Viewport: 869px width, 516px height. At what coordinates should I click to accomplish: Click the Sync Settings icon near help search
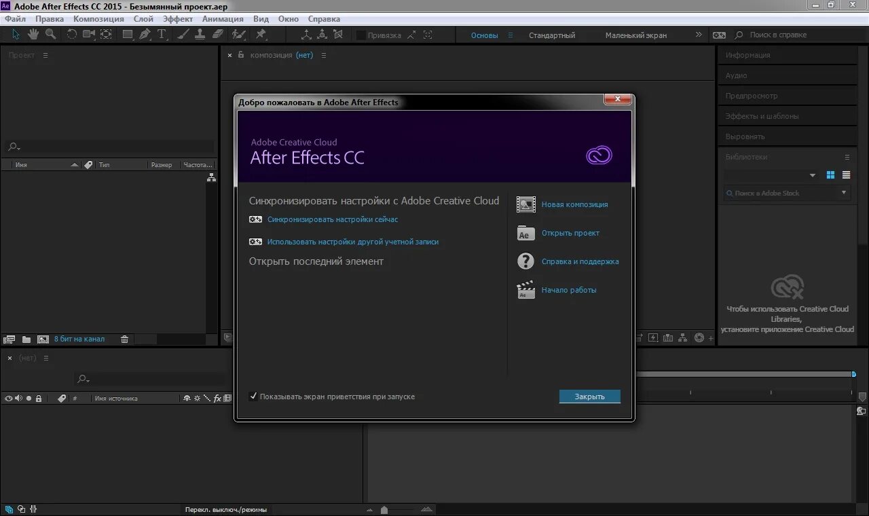click(719, 35)
